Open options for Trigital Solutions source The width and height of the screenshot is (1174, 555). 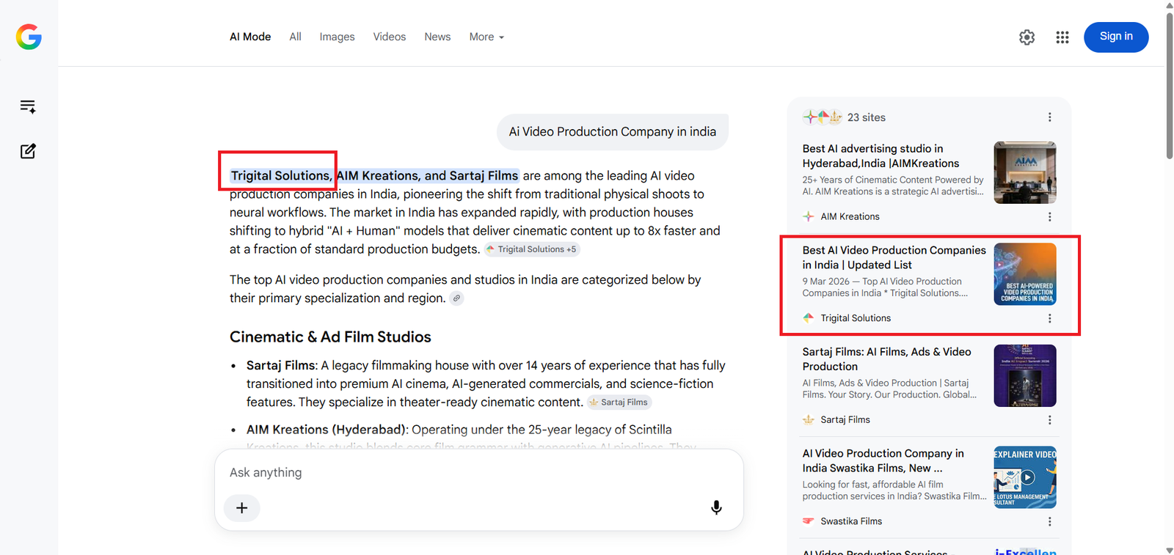pyautogui.click(x=1049, y=318)
